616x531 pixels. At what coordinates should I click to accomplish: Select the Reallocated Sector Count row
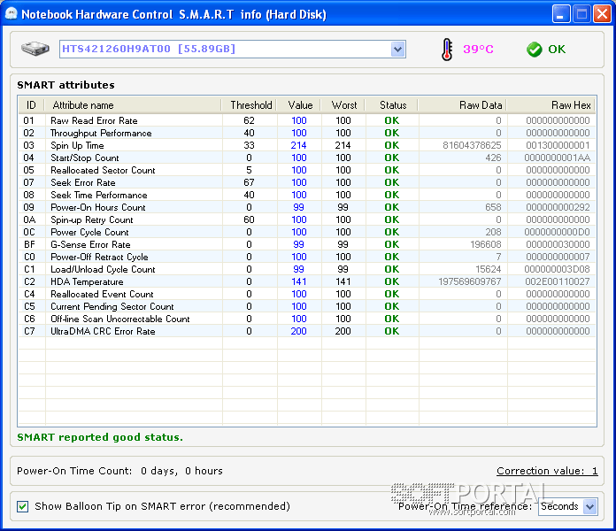[x=307, y=170]
